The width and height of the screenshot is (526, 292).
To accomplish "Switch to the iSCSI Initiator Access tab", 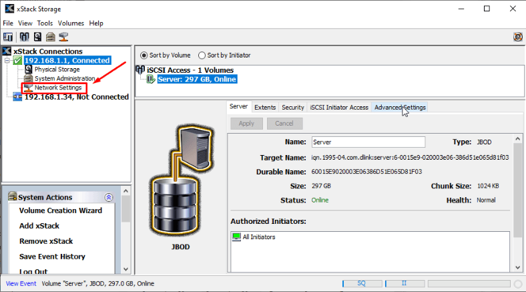I will pyautogui.click(x=339, y=107).
